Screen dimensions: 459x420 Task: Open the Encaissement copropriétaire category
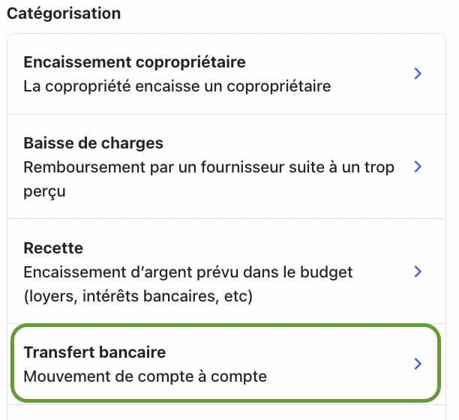(226, 73)
